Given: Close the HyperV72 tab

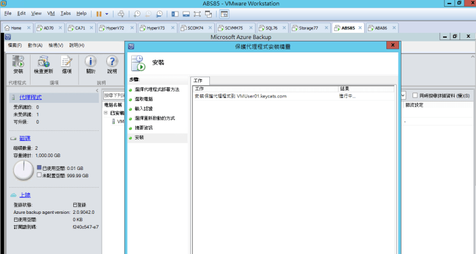Looking at the screenshot, I should pos(132,28).
